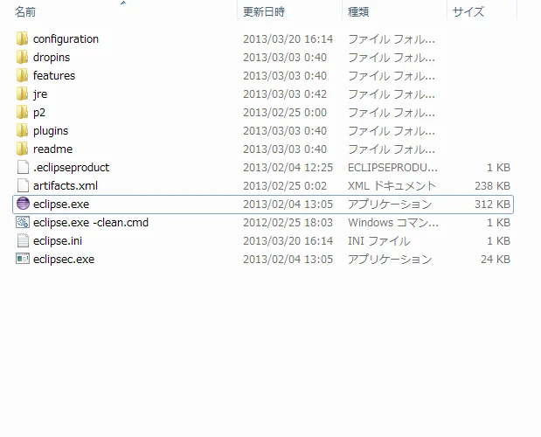This screenshot has height=437, width=541.
Task: Click the sort arrow above 名前 column
Action: pos(123,3)
